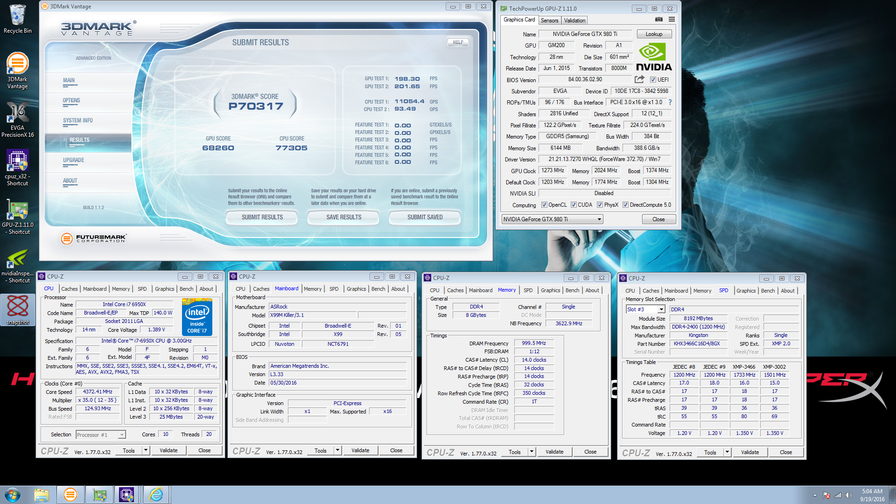Toggle the DirectCompute 5.0 checkbox
Viewport: 896px width, 504px height.
[625, 205]
